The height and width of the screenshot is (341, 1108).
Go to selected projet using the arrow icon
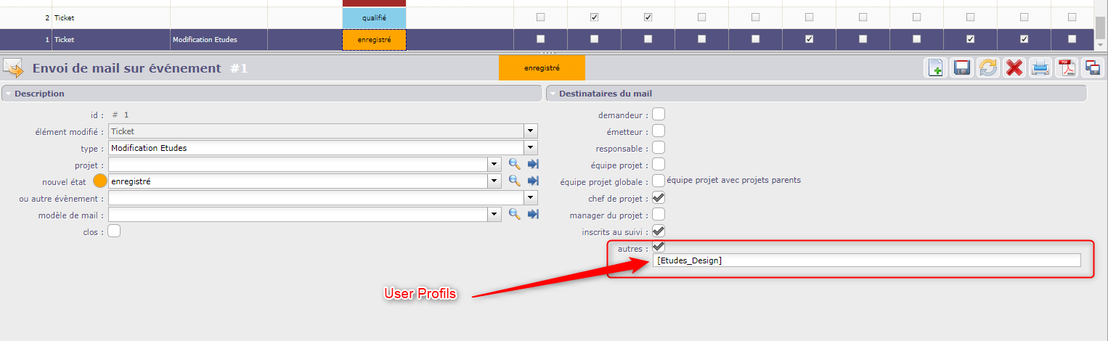[533, 164]
